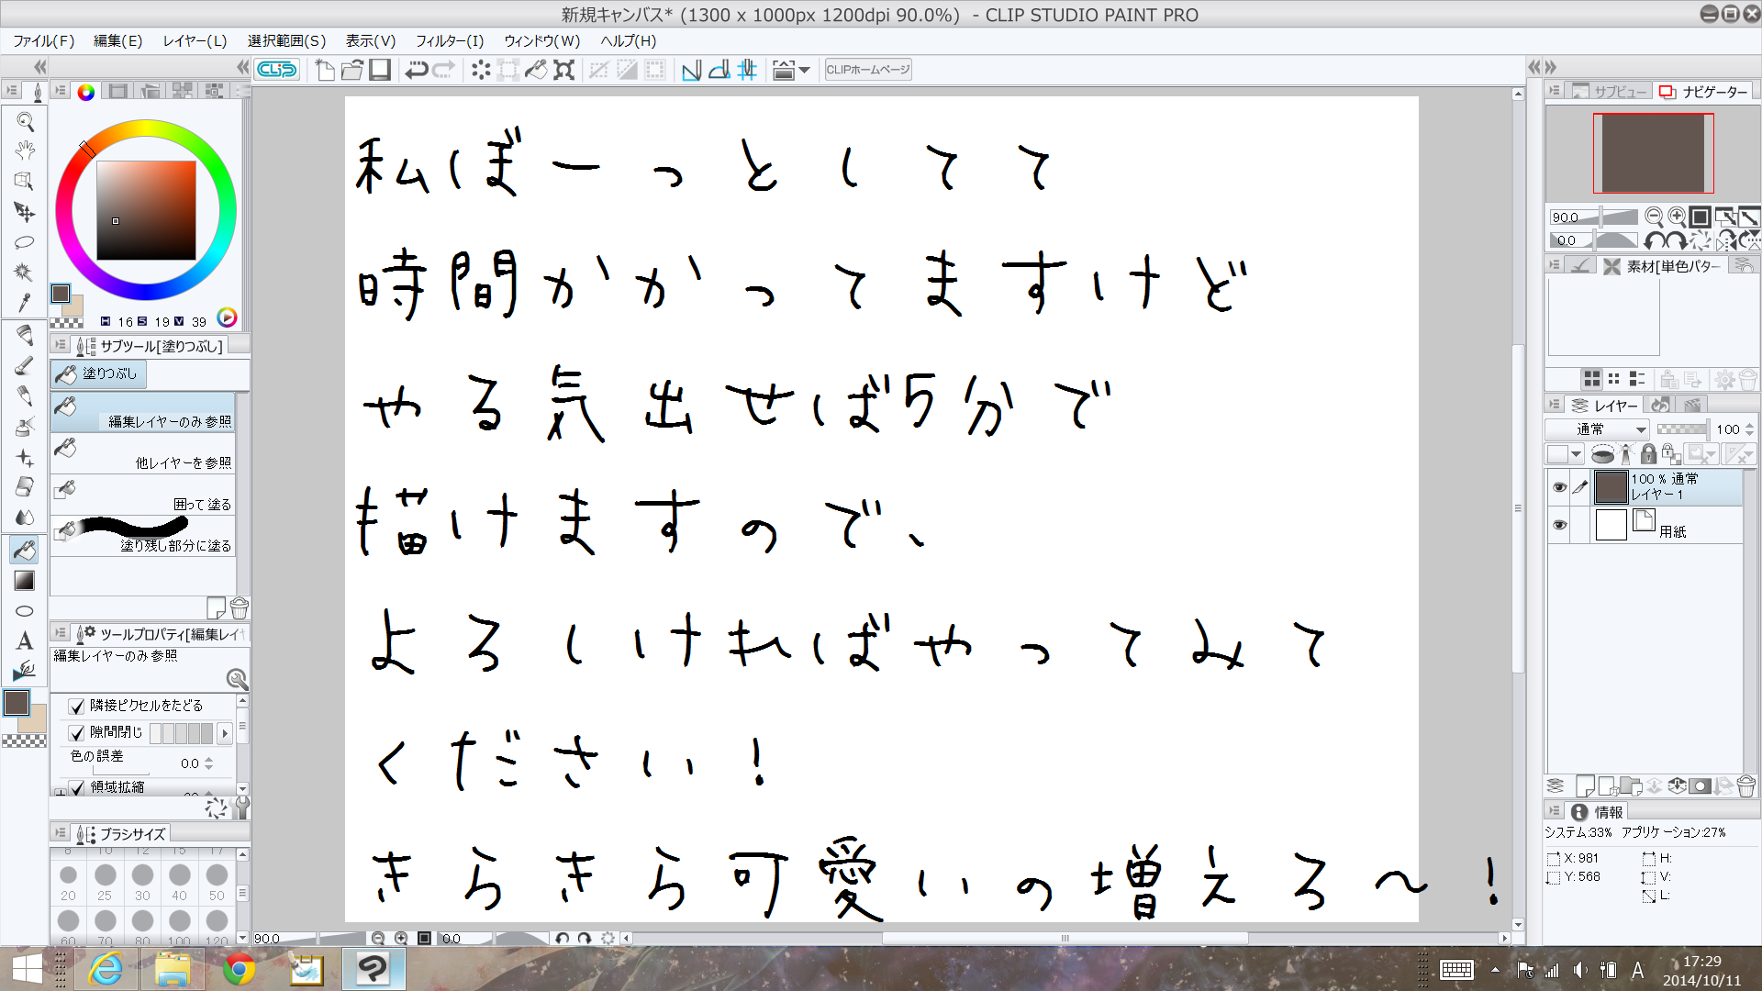Select the Eyedropper tool

[25, 303]
